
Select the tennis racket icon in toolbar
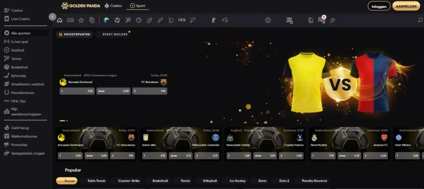(128, 20)
